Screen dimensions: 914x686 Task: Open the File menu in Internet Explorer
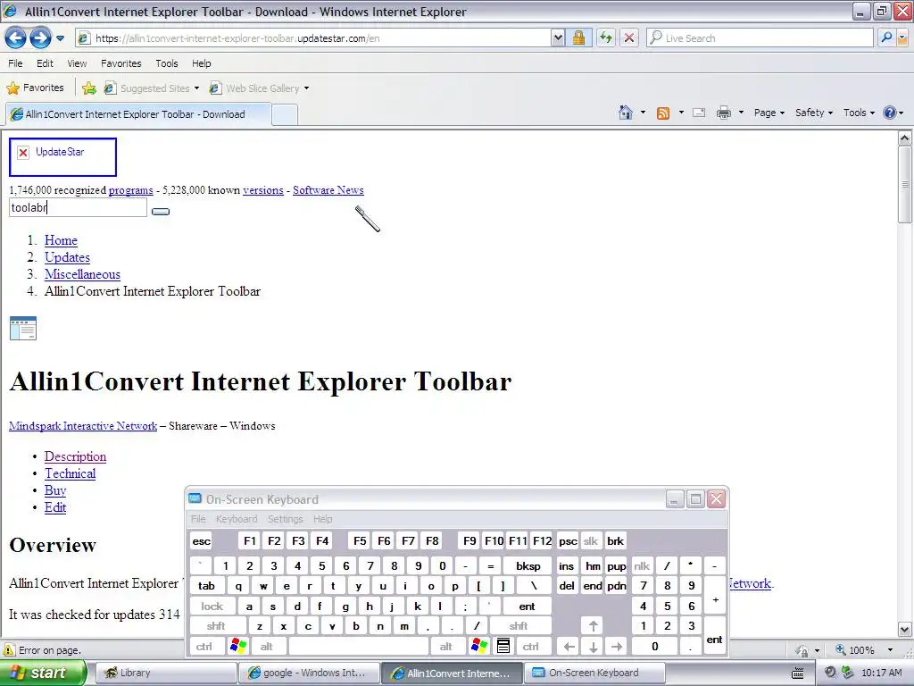[15, 63]
